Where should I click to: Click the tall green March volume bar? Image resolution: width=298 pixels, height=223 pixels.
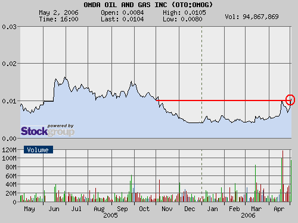click(x=256, y=183)
